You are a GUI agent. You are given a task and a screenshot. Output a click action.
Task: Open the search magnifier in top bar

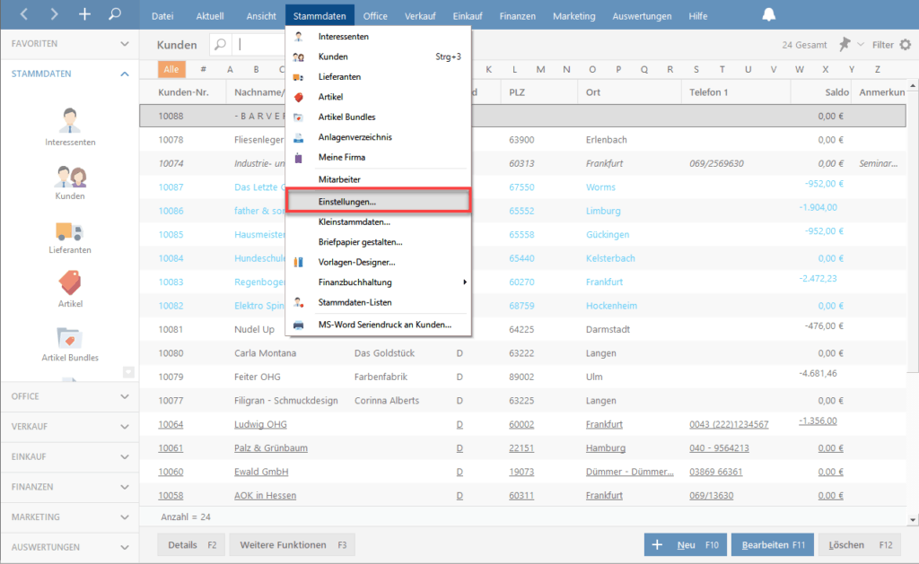(x=114, y=14)
